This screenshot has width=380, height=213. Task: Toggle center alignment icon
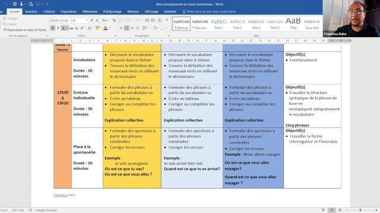click(126, 28)
